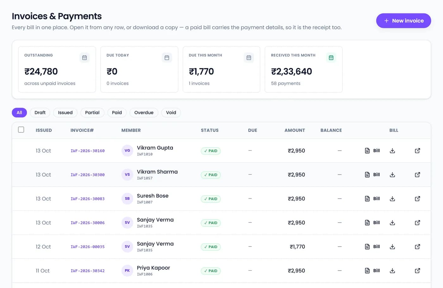Click green calendar icon on Received This Month
This screenshot has width=443, height=288.
point(331,58)
